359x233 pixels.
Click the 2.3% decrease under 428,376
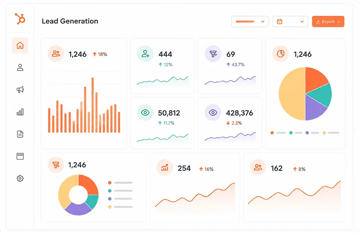(x=234, y=123)
